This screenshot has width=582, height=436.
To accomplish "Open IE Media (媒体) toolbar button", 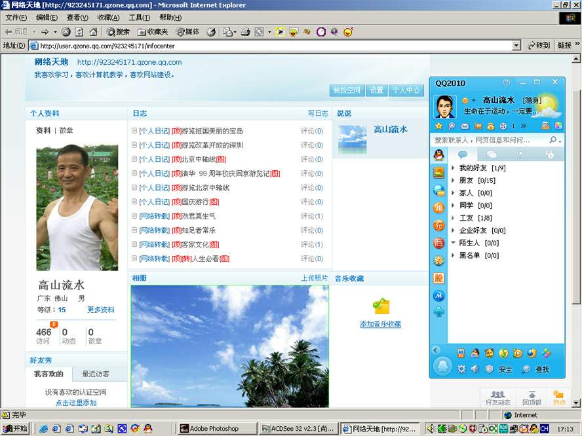I will [x=187, y=32].
